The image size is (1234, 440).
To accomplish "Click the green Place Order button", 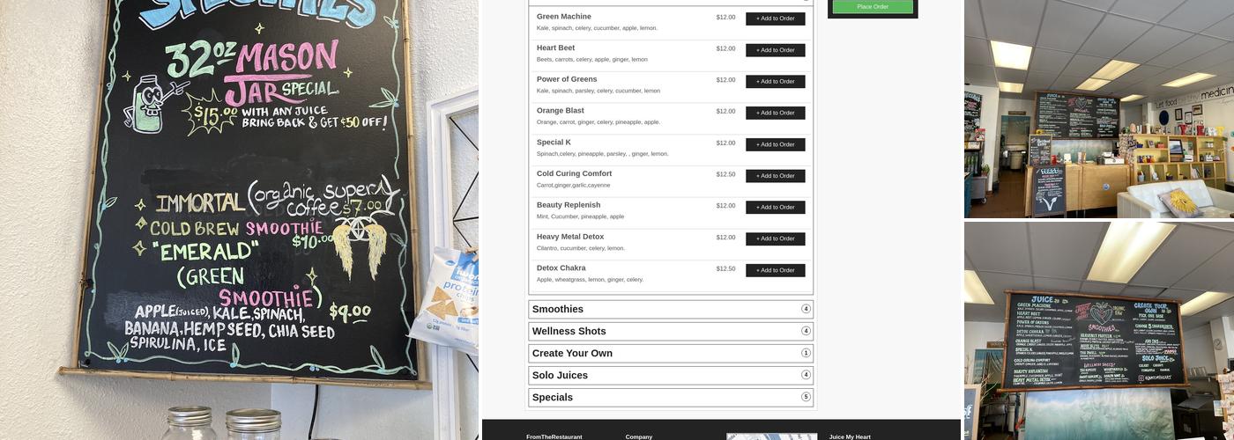I will click(873, 7).
